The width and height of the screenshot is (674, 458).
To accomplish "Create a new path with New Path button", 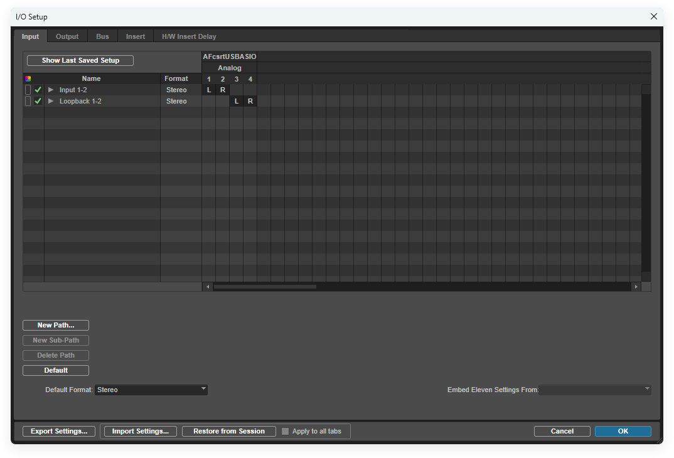I will coord(56,325).
